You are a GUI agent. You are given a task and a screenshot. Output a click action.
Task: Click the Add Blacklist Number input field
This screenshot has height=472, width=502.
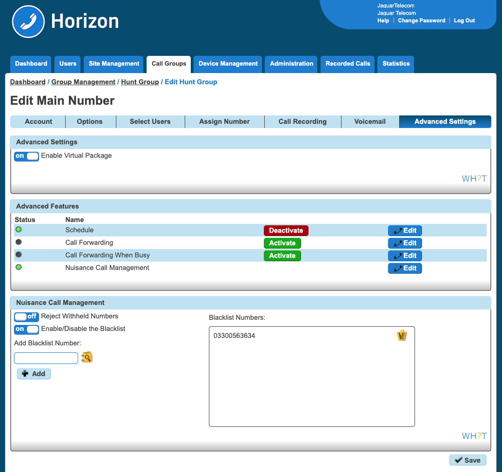(x=46, y=358)
